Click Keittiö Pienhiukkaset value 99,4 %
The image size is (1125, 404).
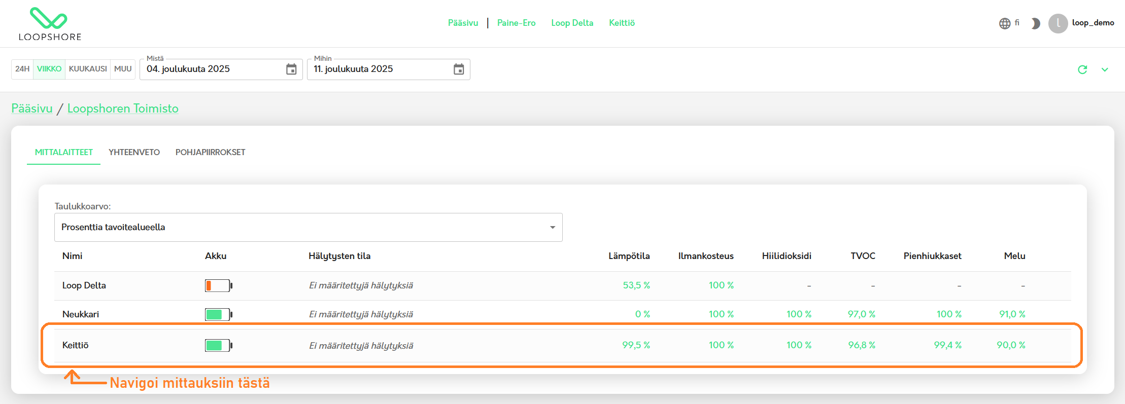point(948,345)
